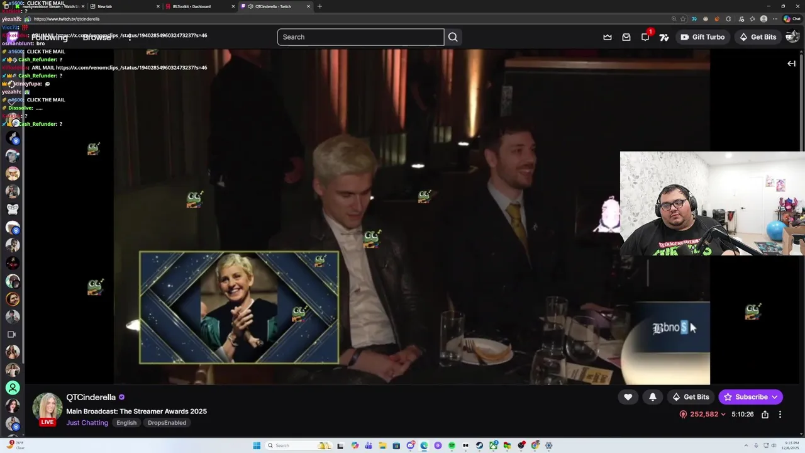Expand the collapsed chat panel arrow

pyautogui.click(x=791, y=64)
